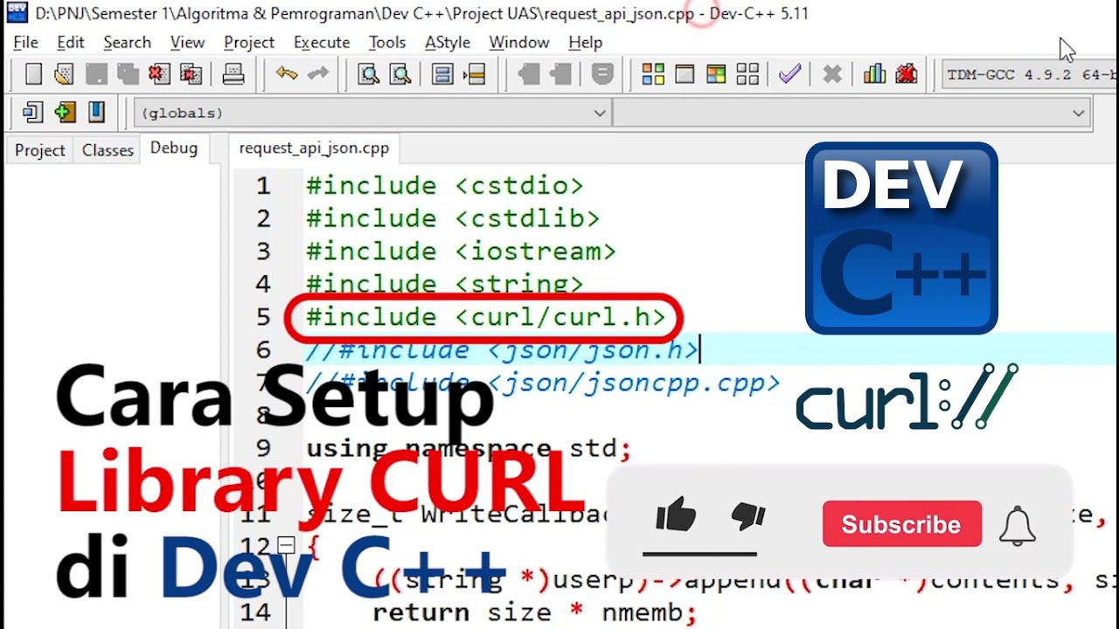Viewport: 1119px width, 629px height.
Task: Click 'return size * nmemb;' code line
Action: pyautogui.click(x=534, y=612)
